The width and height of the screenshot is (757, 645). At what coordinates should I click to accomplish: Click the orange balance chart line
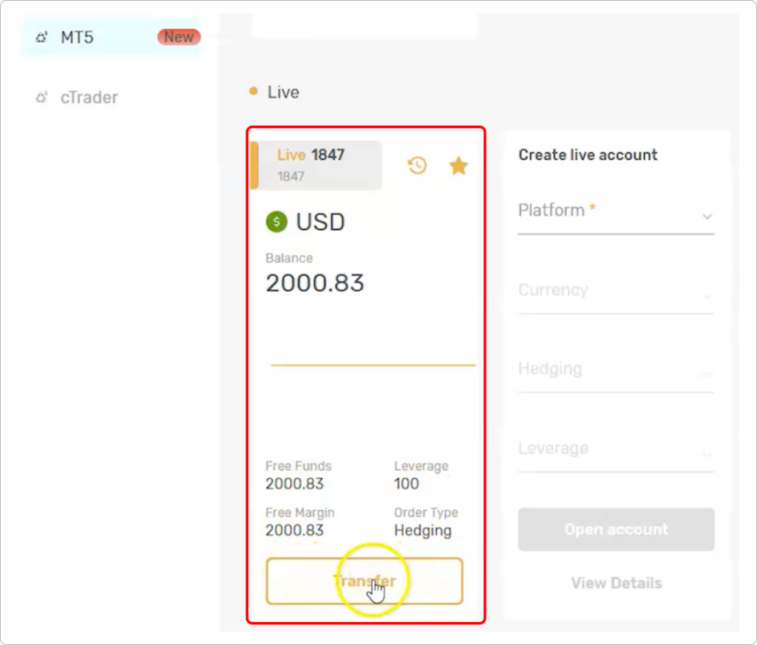tap(373, 365)
